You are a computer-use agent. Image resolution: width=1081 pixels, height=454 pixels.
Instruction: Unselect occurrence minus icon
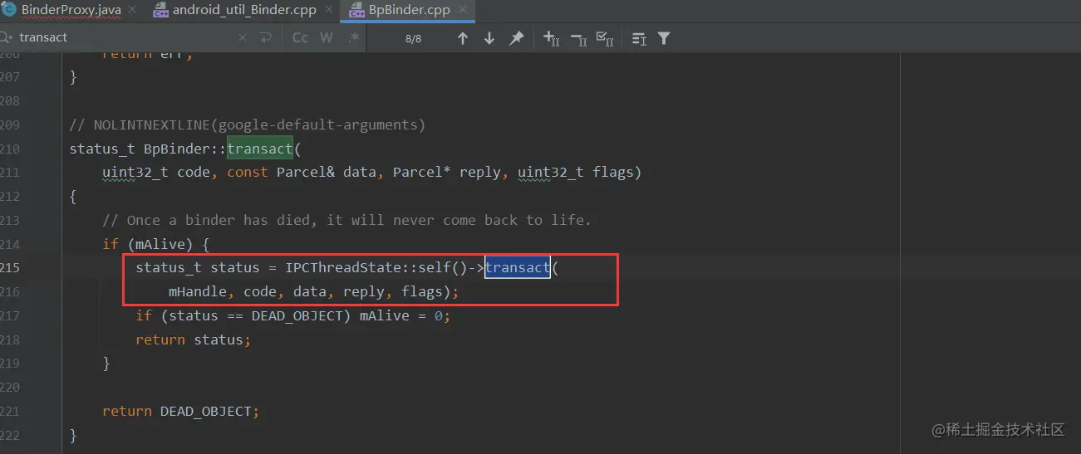[x=578, y=38]
